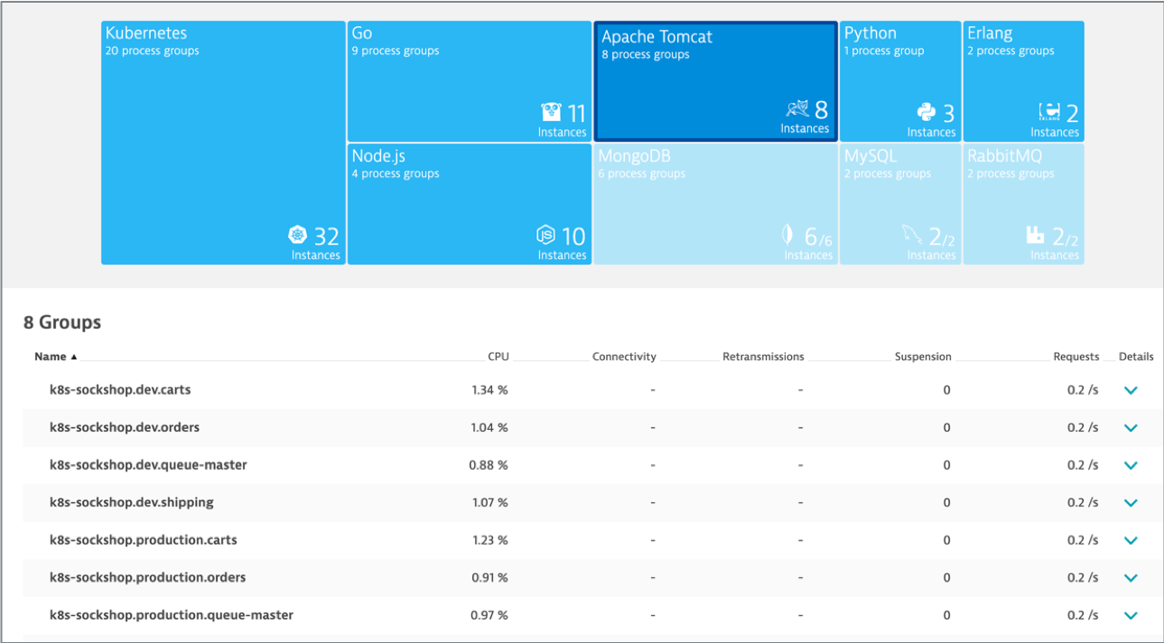Expand details for k8s-sockshop.dev.carts
The height and width of the screenshot is (643, 1164).
(1131, 390)
